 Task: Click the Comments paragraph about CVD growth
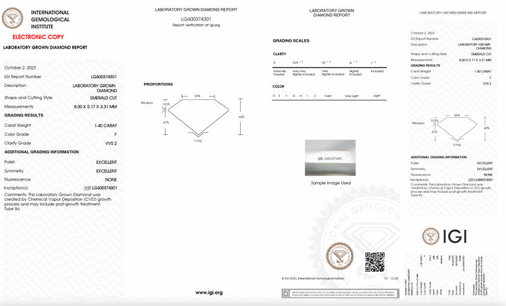pos(58,202)
